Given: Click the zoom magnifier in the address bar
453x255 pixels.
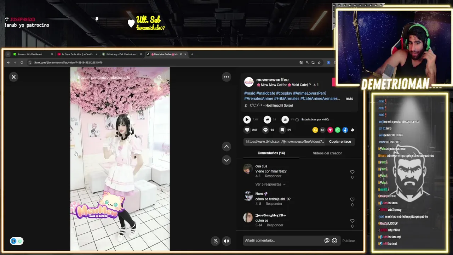Looking at the screenshot, I should click(307, 63).
